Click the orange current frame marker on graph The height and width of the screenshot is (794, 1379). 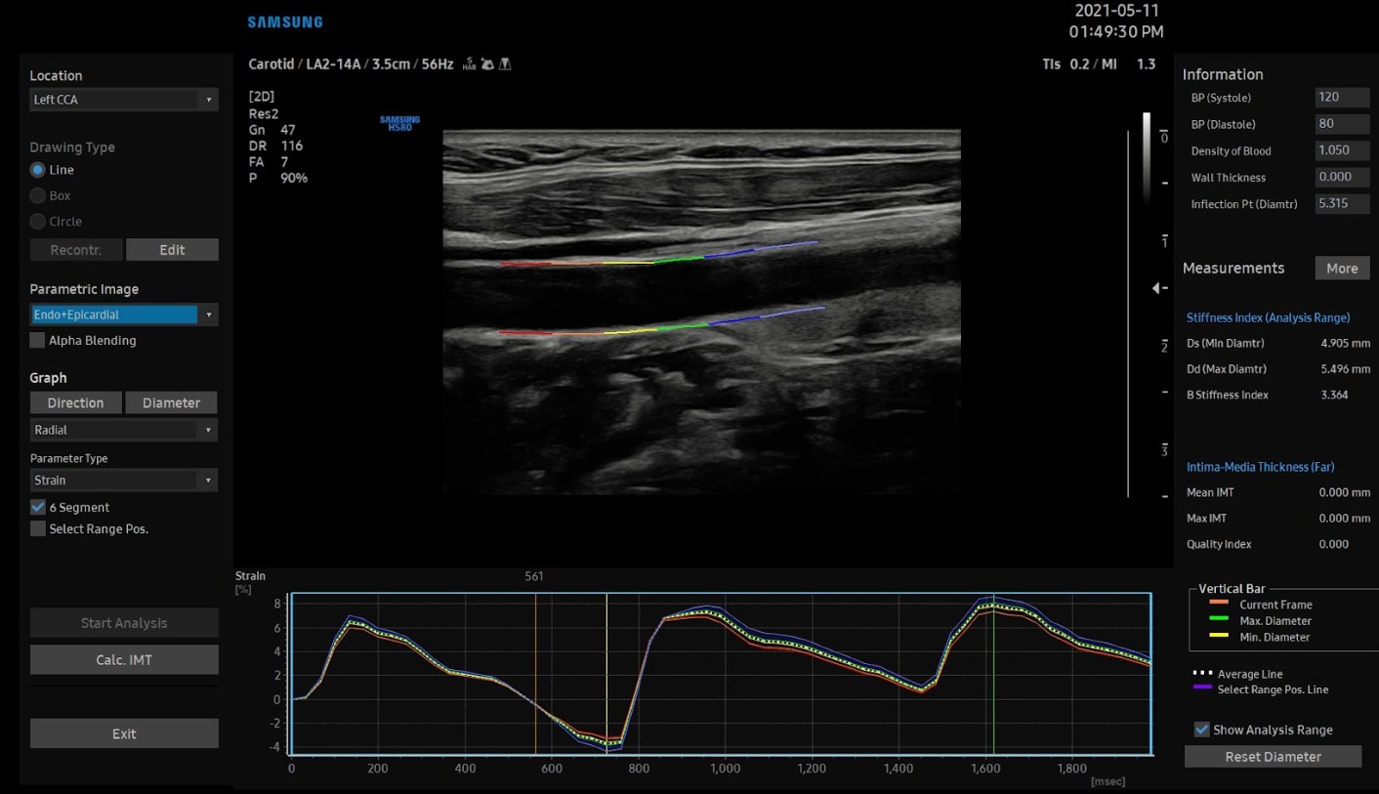[x=535, y=674]
